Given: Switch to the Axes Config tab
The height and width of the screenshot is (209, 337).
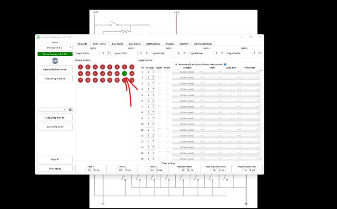Looking at the screenshot, I should (x=117, y=44).
